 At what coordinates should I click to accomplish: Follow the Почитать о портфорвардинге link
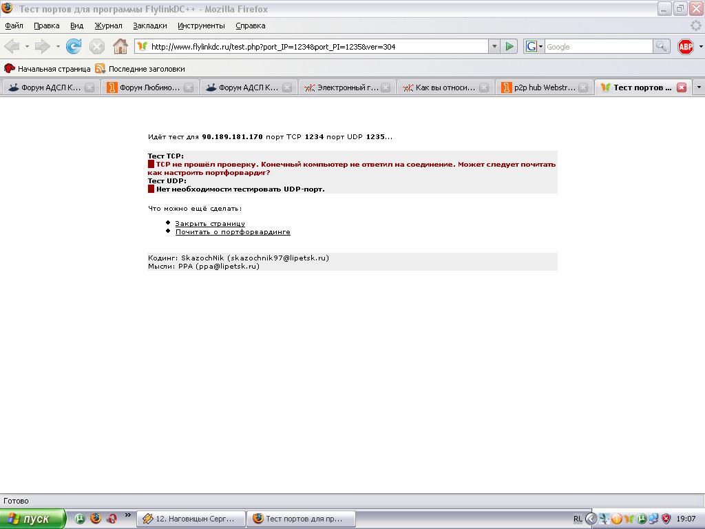click(x=233, y=232)
